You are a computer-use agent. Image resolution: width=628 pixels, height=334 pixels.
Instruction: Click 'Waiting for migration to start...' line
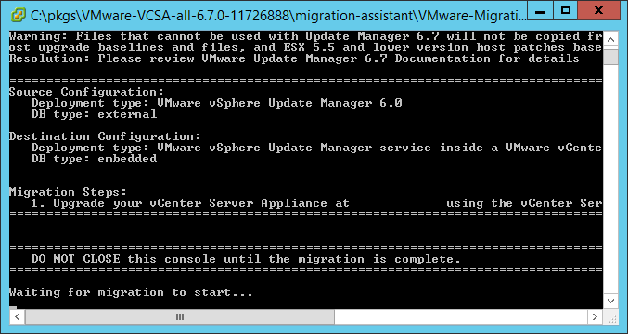[131, 292]
